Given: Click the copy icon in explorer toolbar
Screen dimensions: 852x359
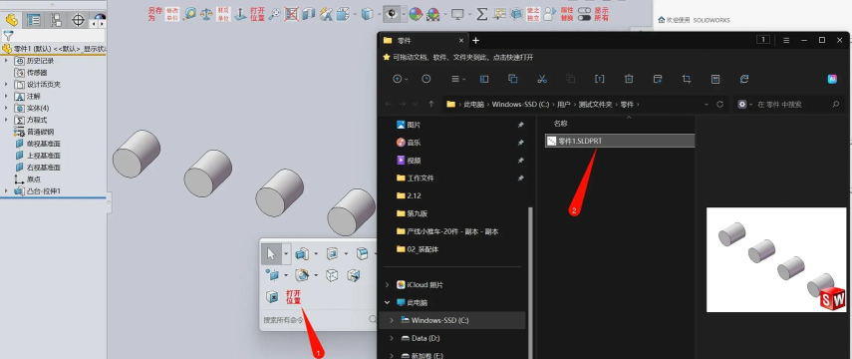Looking at the screenshot, I should tap(512, 79).
